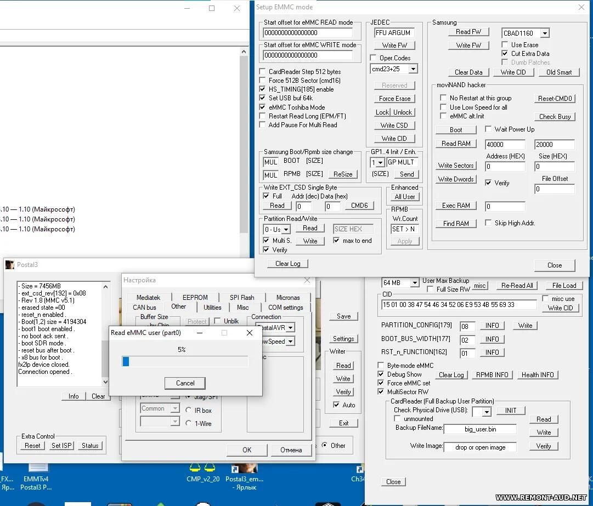Select the Other radio button
Viewport: 593px width, 506px height.
point(324,445)
